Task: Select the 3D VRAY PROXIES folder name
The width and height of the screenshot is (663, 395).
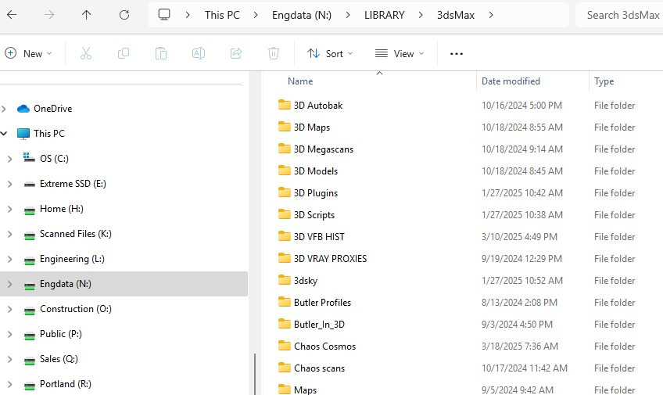Action: click(330, 258)
